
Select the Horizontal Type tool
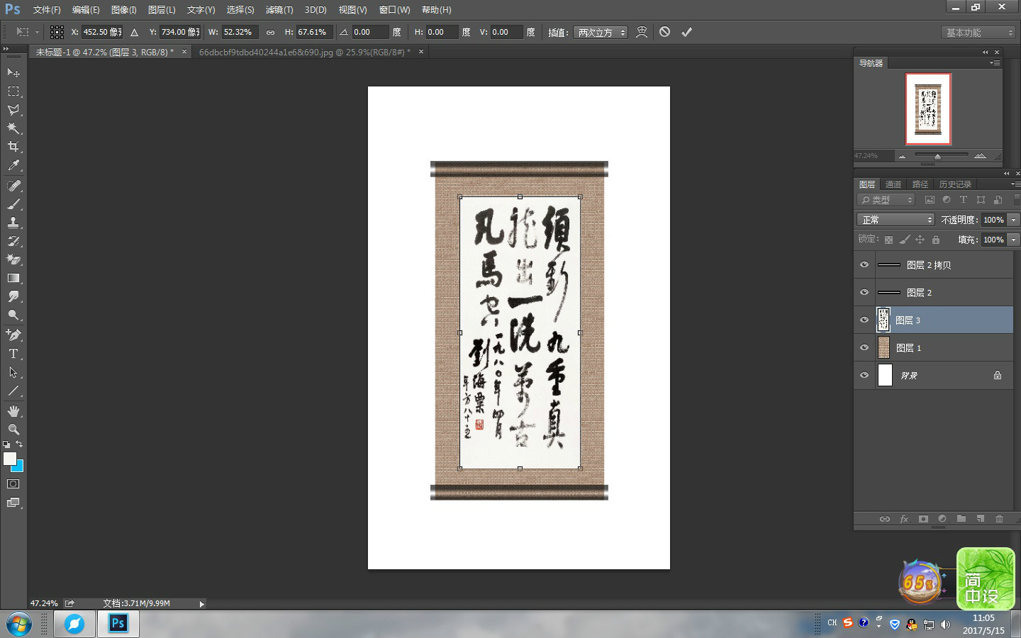click(x=13, y=353)
